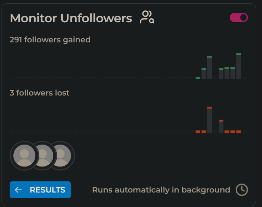Image resolution: width=262 pixels, height=207 pixels.
Task: Click the leftmost red bar in lost chart
Action: pyautogui.click(x=198, y=132)
